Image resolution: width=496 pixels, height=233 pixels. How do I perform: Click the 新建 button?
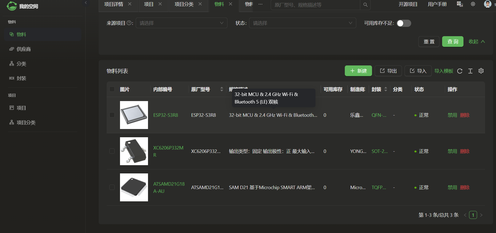(x=358, y=71)
